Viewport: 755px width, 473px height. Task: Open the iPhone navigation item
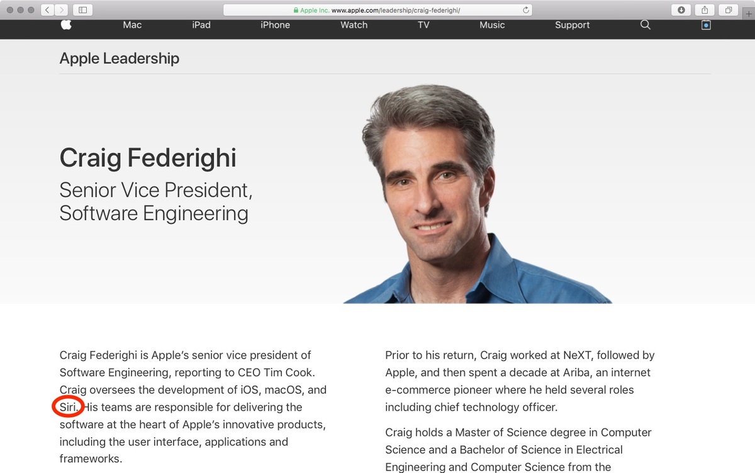point(276,25)
